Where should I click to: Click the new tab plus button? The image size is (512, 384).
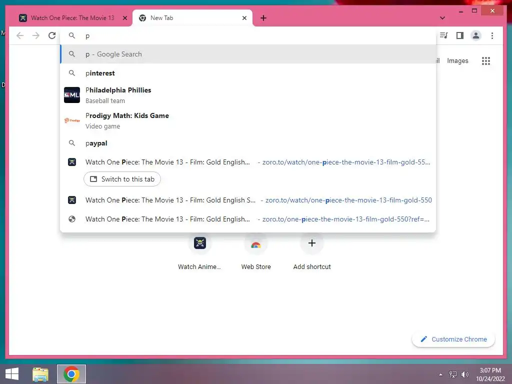[263, 18]
